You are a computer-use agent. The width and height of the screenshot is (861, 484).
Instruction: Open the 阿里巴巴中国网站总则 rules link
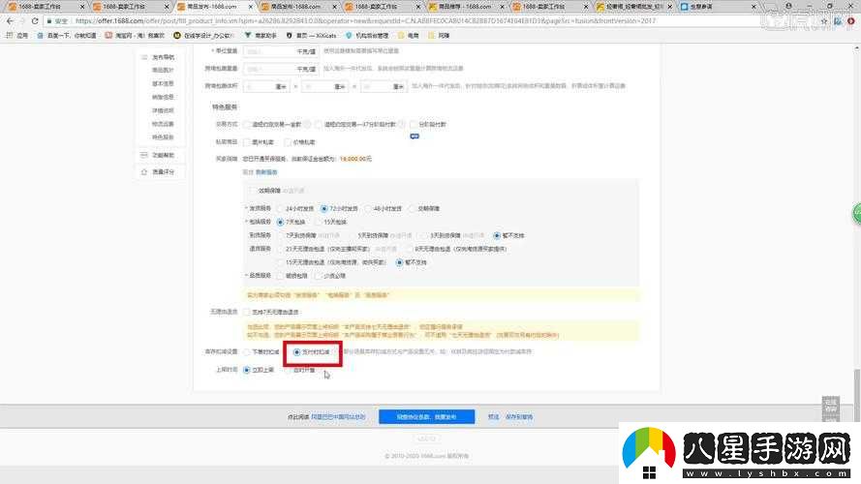click(338, 416)
